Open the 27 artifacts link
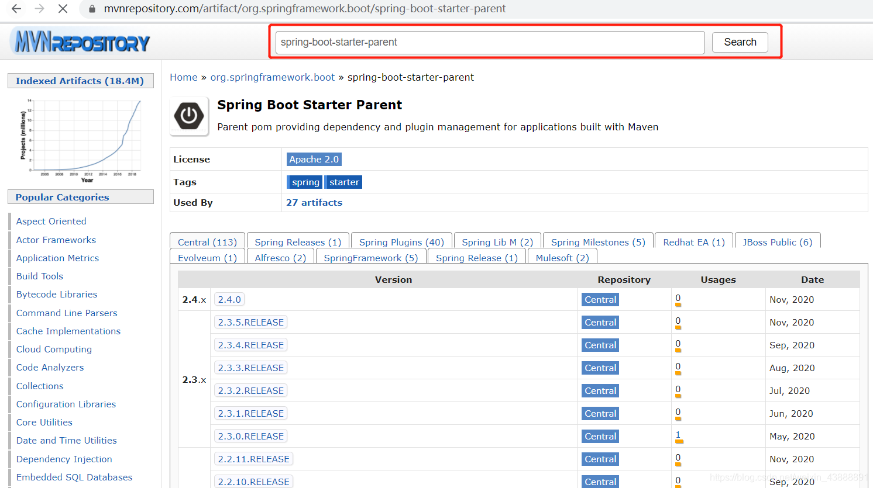The height and width of the screenshot is (488, 873). [x=314, y=202]
